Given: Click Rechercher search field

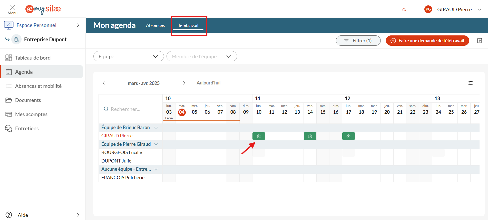Looking at the screenshot, I should click(131, 109).
